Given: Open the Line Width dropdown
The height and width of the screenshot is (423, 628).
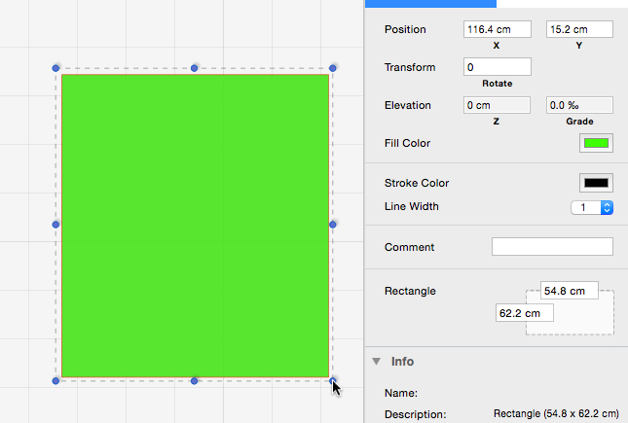Looking at the screenshot, I should 592,207.
